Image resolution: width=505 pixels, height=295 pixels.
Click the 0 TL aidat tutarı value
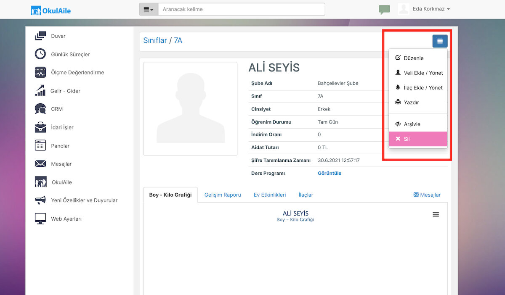(323, 147)
